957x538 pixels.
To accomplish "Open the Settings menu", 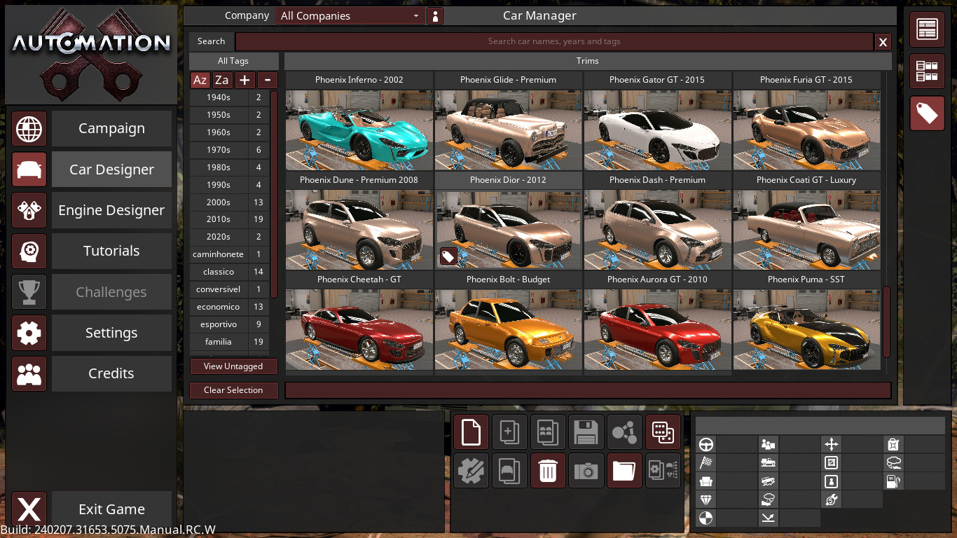I will point(111,333).
